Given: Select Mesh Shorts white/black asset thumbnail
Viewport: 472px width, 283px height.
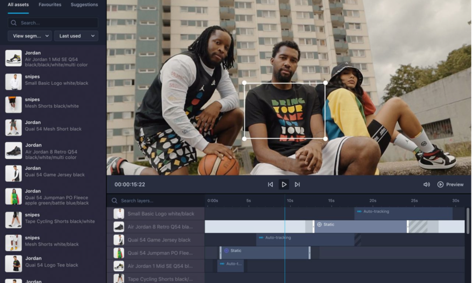Looking at the screenshot, I should [x=13, y=243].
